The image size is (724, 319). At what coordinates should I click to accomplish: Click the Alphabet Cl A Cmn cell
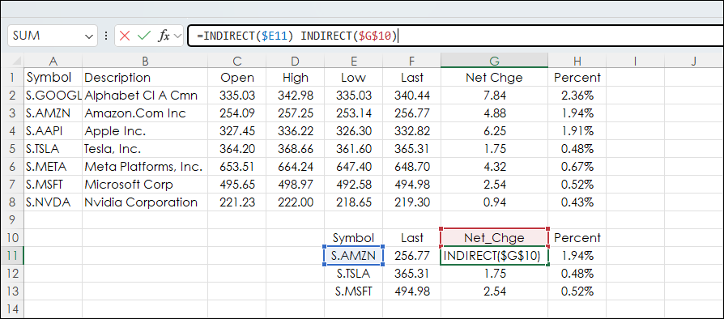pos(145,95)
